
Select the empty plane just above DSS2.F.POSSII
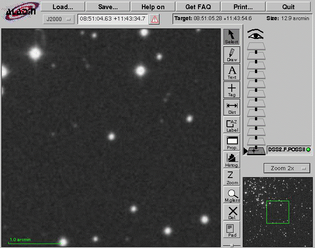click(256, 141)
